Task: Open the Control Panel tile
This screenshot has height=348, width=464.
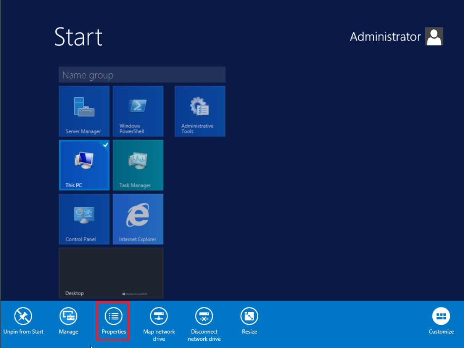Action: click(84, 219)
